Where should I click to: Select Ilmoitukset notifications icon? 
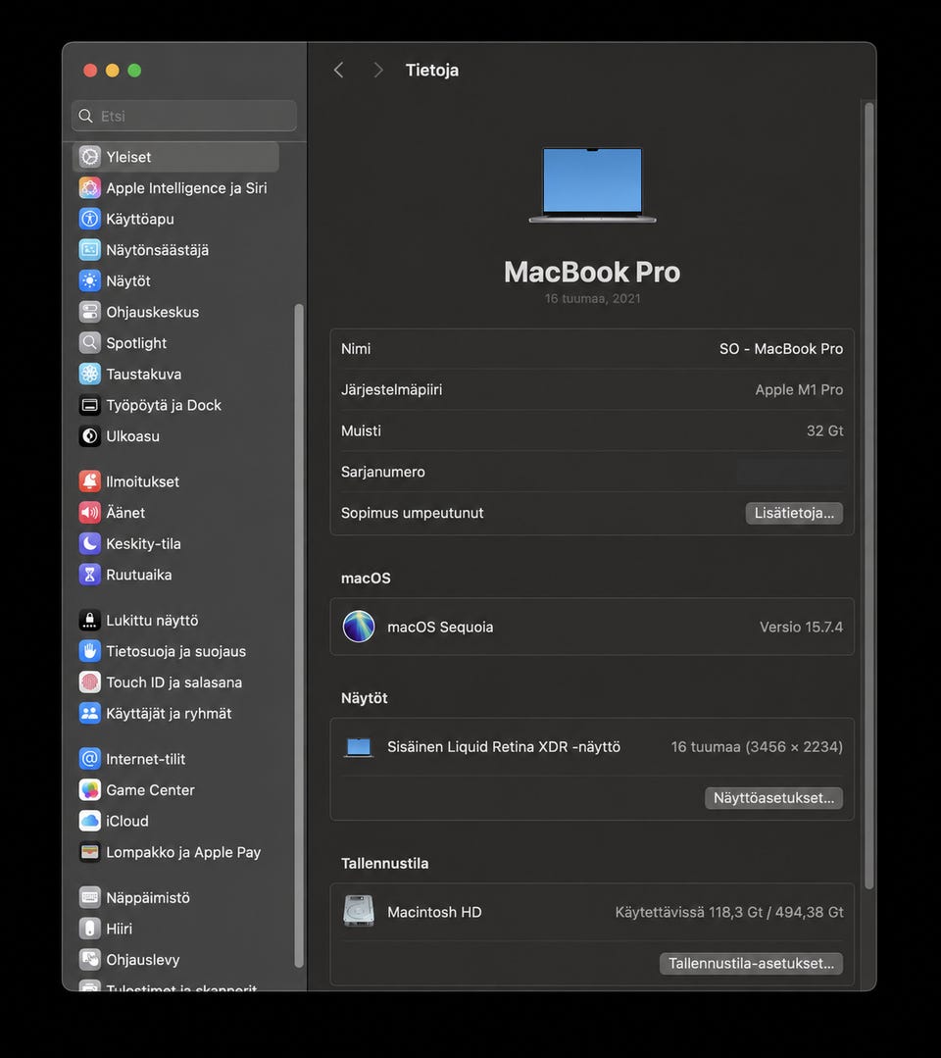coord(90,481)
